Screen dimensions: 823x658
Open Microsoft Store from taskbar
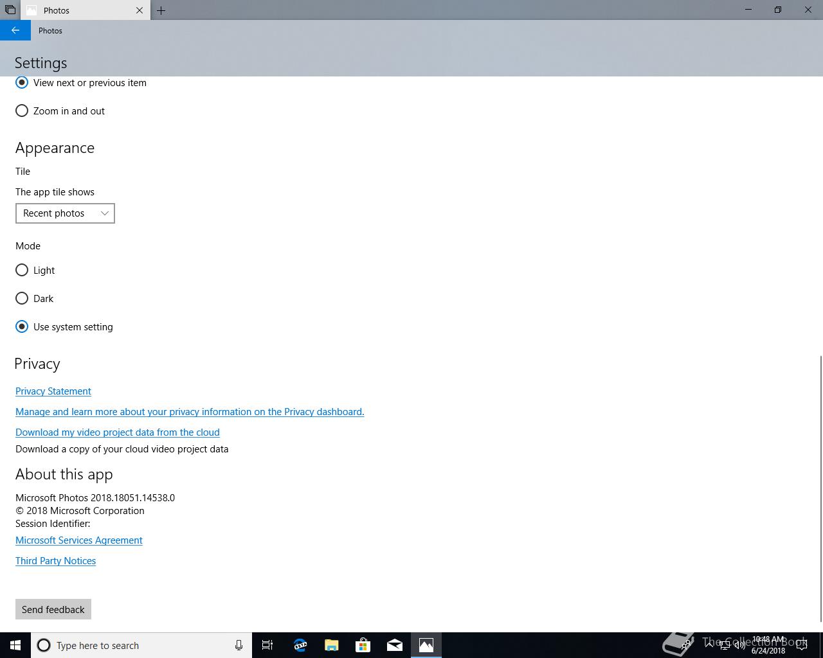tap(363, 645)
